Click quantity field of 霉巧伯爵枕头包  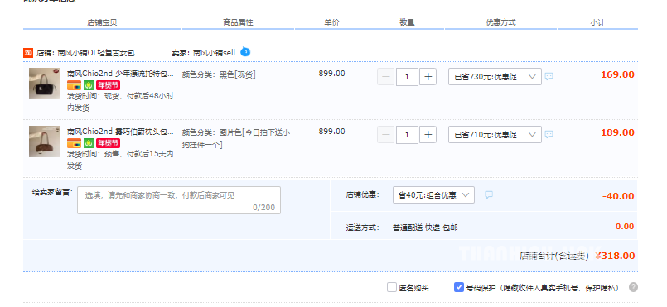pos(407,135)
